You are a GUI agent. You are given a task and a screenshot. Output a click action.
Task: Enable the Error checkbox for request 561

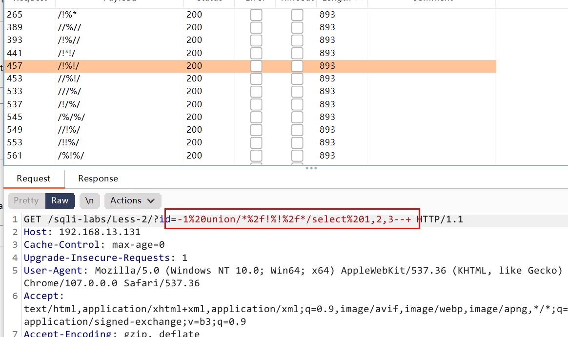point(256,156)
